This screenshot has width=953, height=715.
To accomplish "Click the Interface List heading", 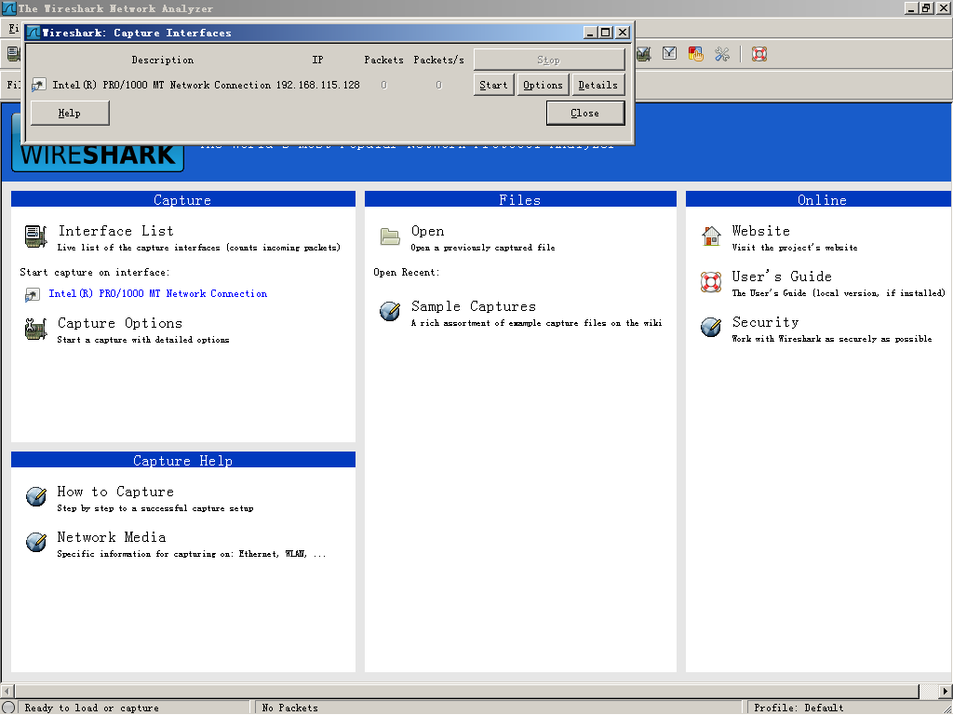I will [x=116, y=231].
